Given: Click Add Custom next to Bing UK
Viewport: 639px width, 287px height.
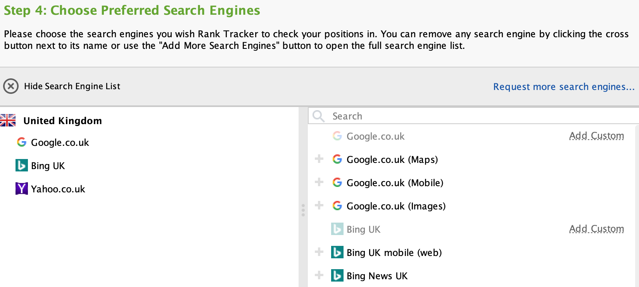Looking at the screenshot, I should [596, 229].
